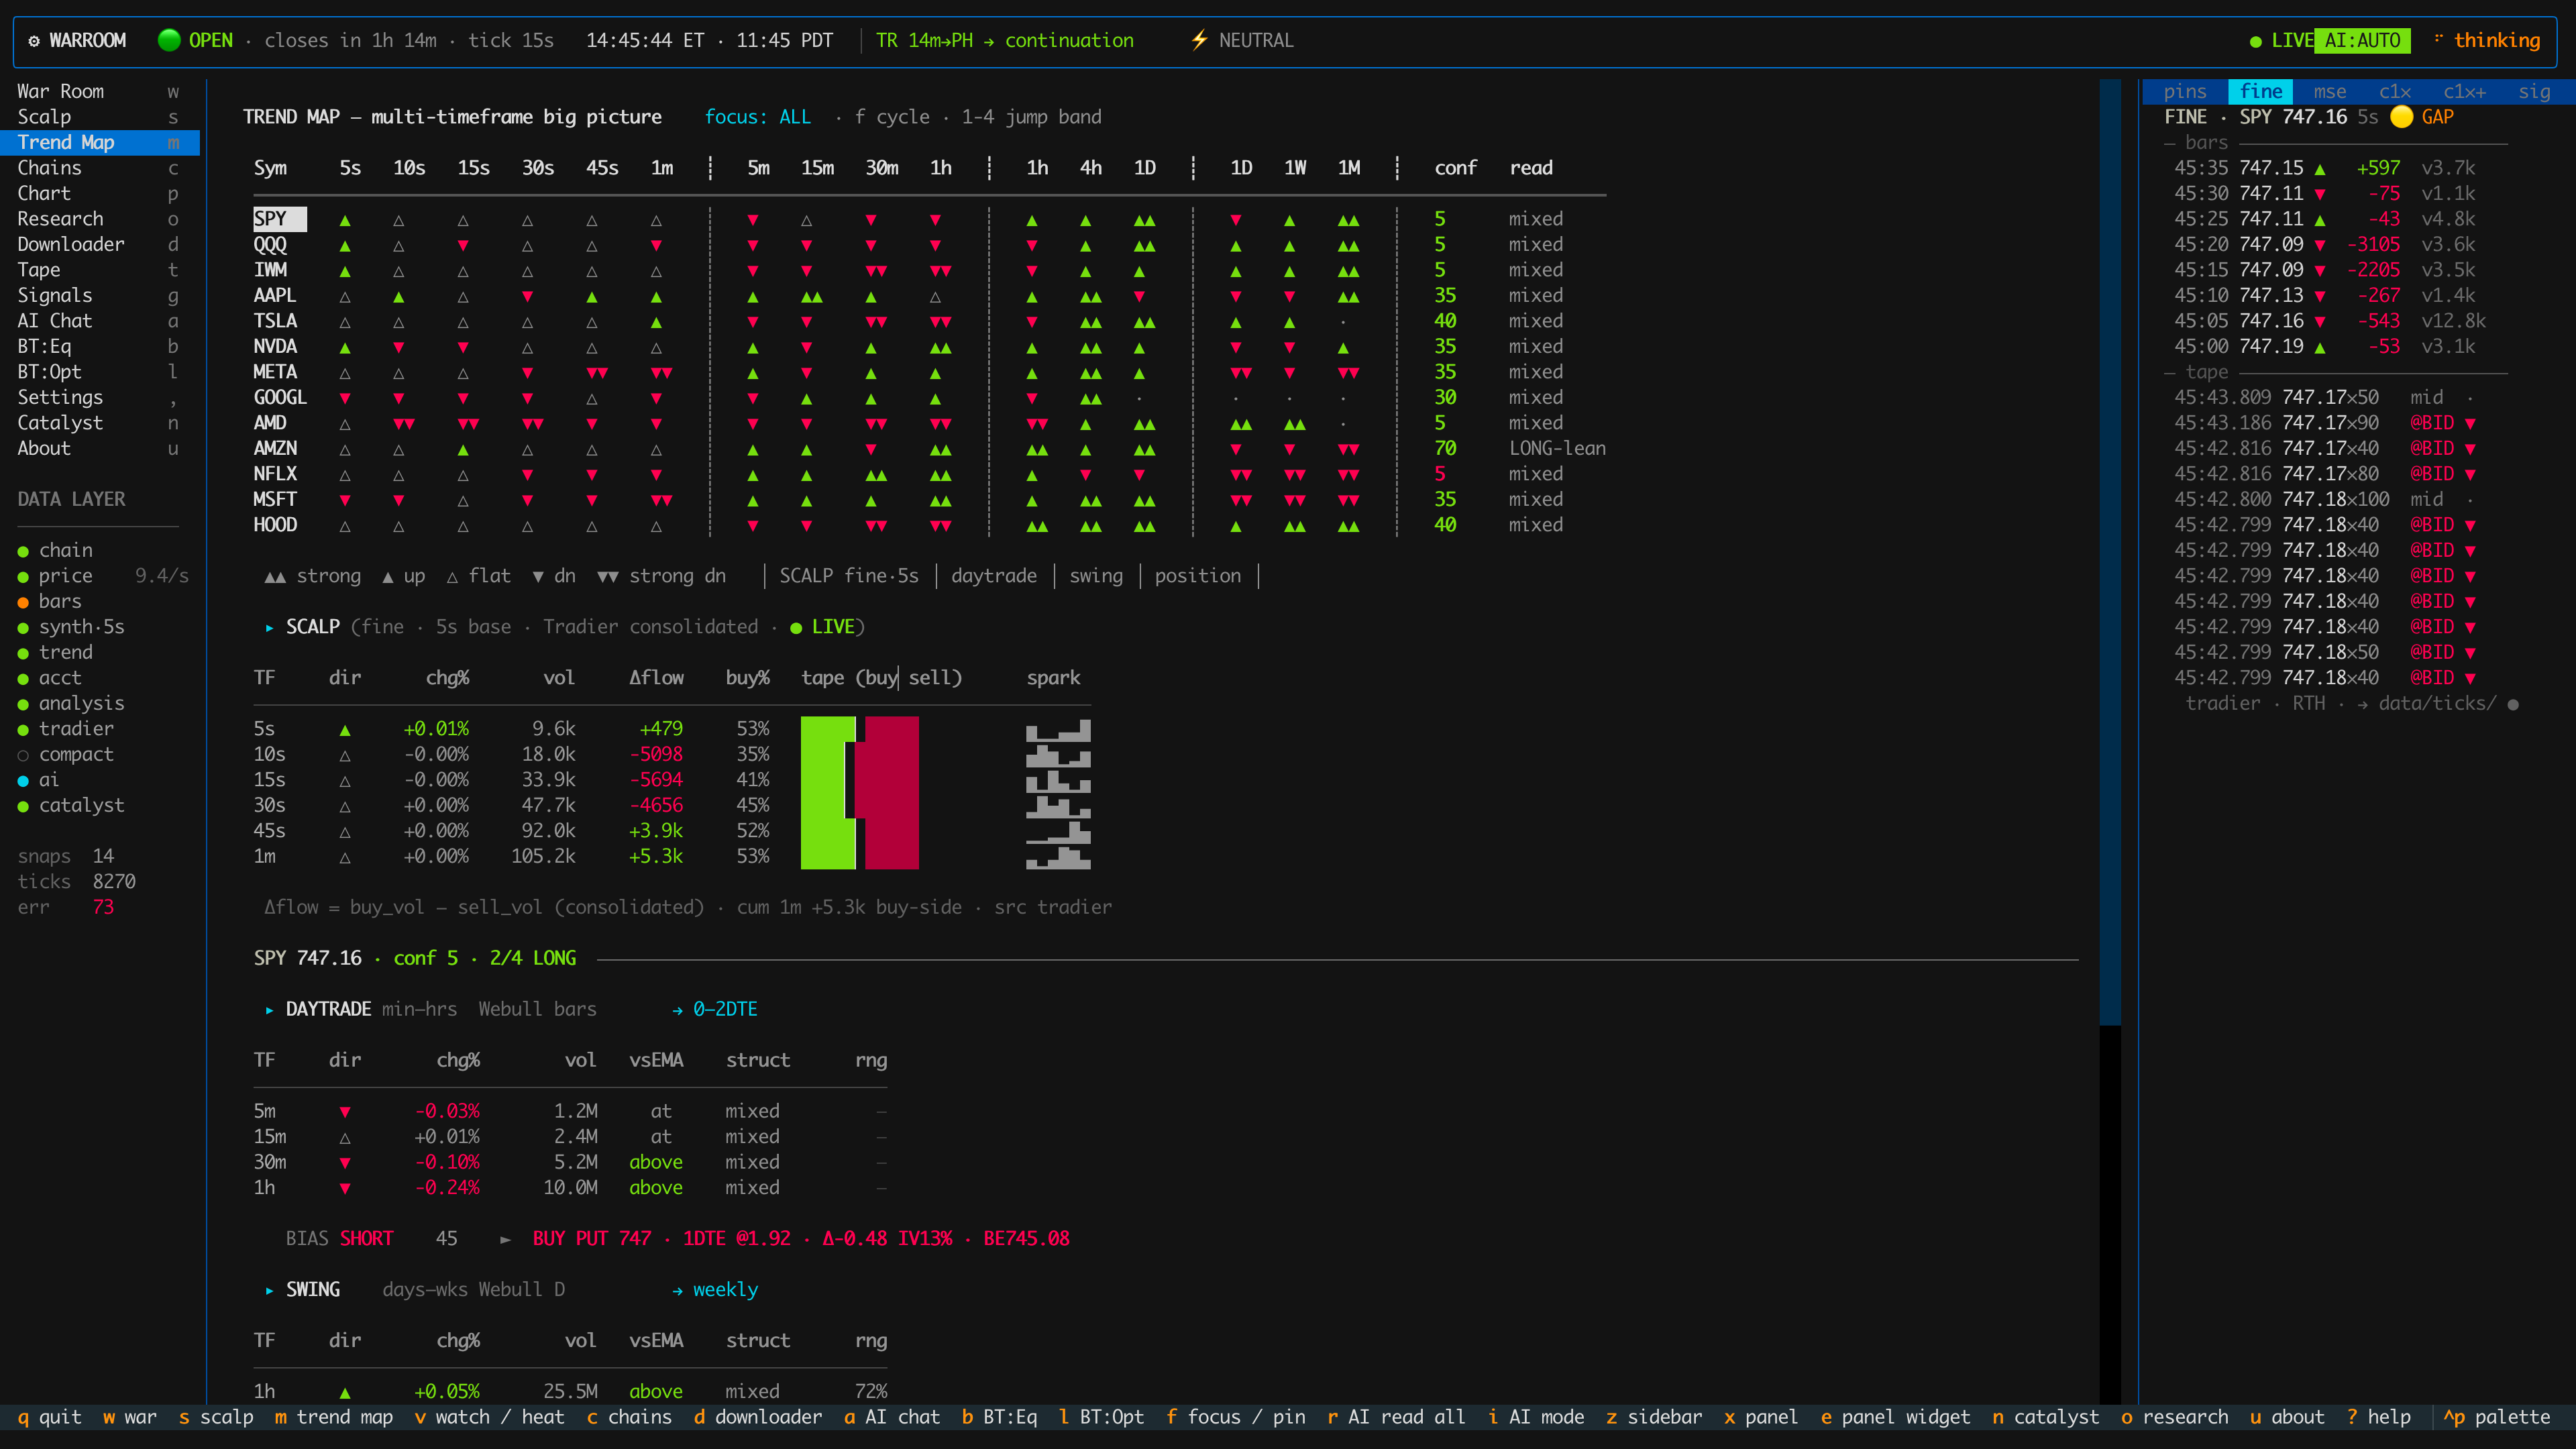Click the price data layer status dot
The image size is (2576, 1449).
click(23, 577)
